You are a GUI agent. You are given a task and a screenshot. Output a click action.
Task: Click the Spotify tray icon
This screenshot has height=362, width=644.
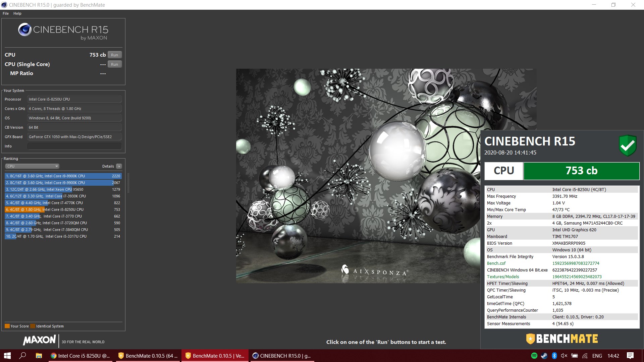[x=534, y=356]
